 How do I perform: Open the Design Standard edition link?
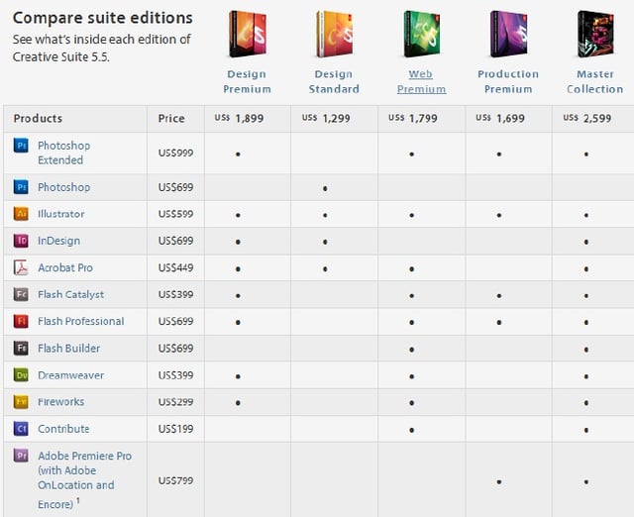[x=334, y=81]
